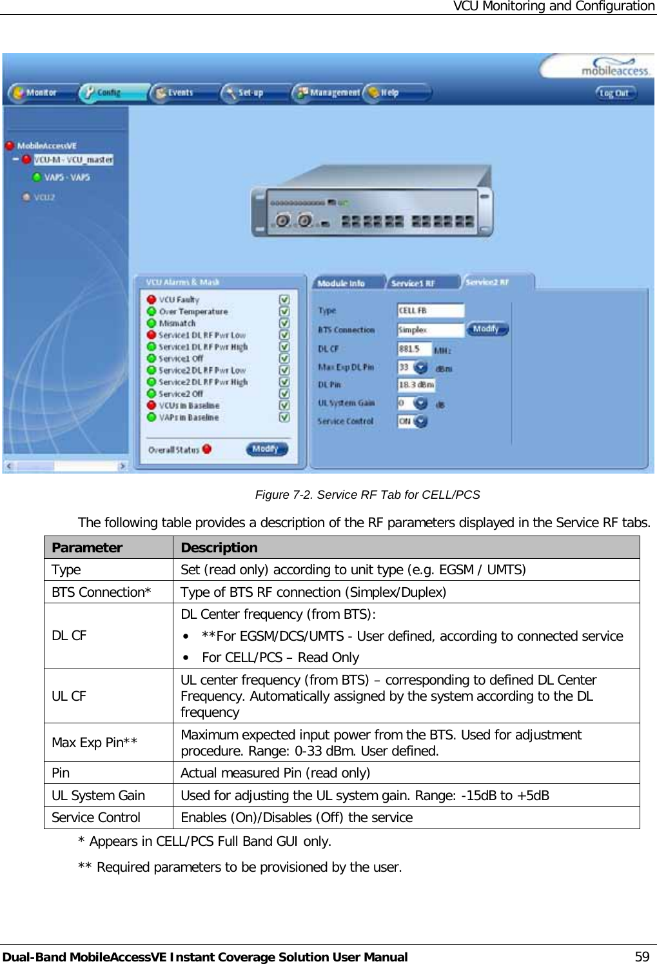Image resolution: width=657 pixels, height=964 pixels.
Task: Toggle the Service1 Off mask checkbox
Action: pyautogui.click(x=284, y=359)
